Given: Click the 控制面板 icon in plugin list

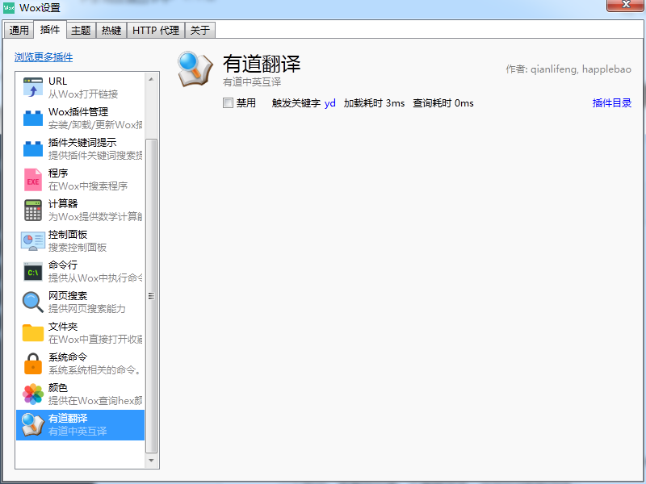Looking at the screenshot, I should (33, 240).
